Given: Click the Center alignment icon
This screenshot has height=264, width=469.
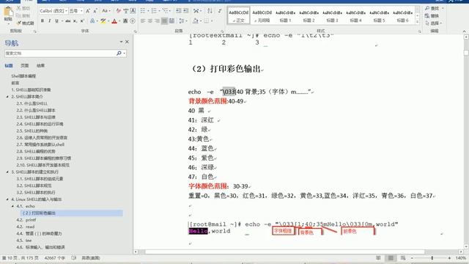Looking at the screenshot, I should [149, 21].
